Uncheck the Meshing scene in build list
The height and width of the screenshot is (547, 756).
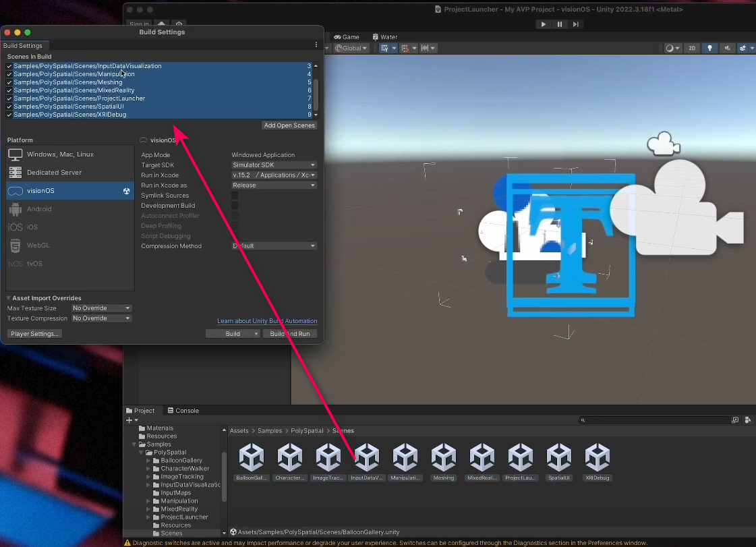9,82
